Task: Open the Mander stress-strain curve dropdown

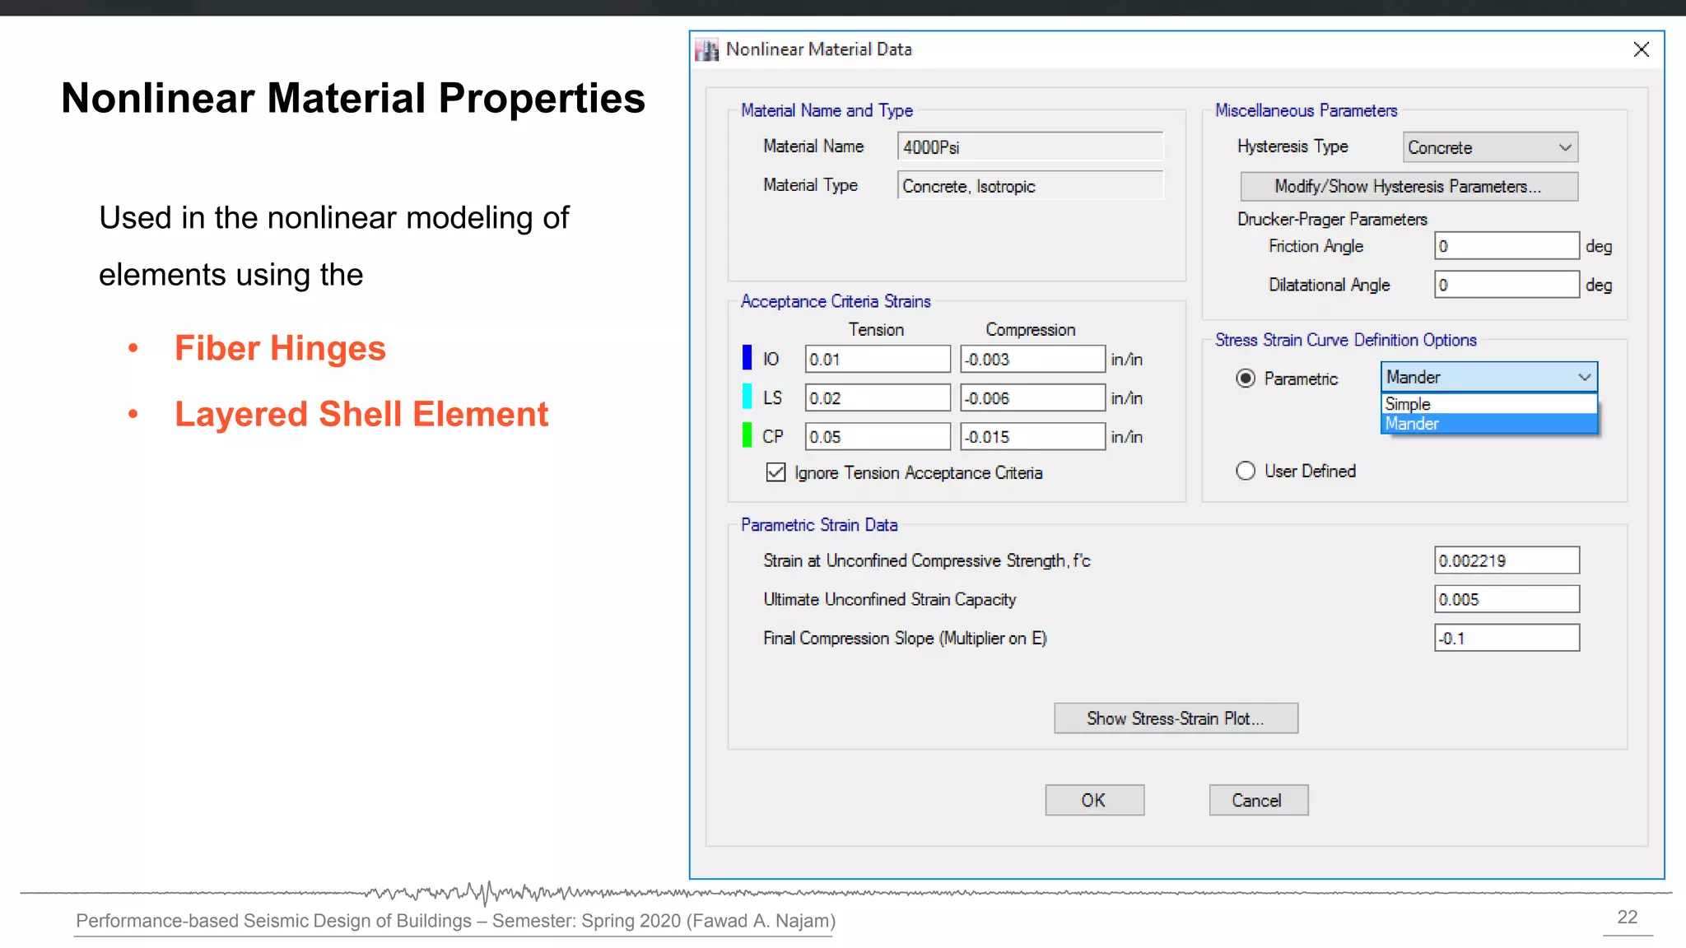Action: [x=1488, y=377]
